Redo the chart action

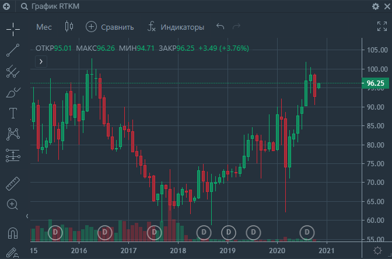[x=236, y=26]
